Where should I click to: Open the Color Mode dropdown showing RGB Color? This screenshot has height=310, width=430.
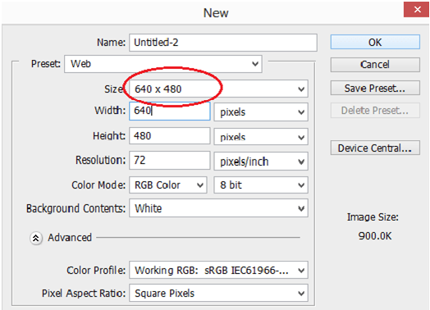point(168,185)
